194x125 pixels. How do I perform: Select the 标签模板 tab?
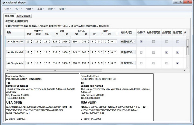pos(10,16)
